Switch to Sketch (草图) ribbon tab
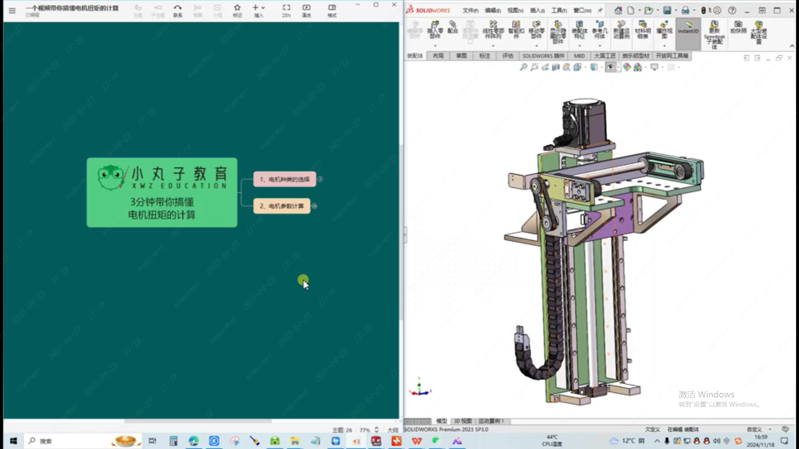This screenshot has height=449, width=799. pos(461,56)
